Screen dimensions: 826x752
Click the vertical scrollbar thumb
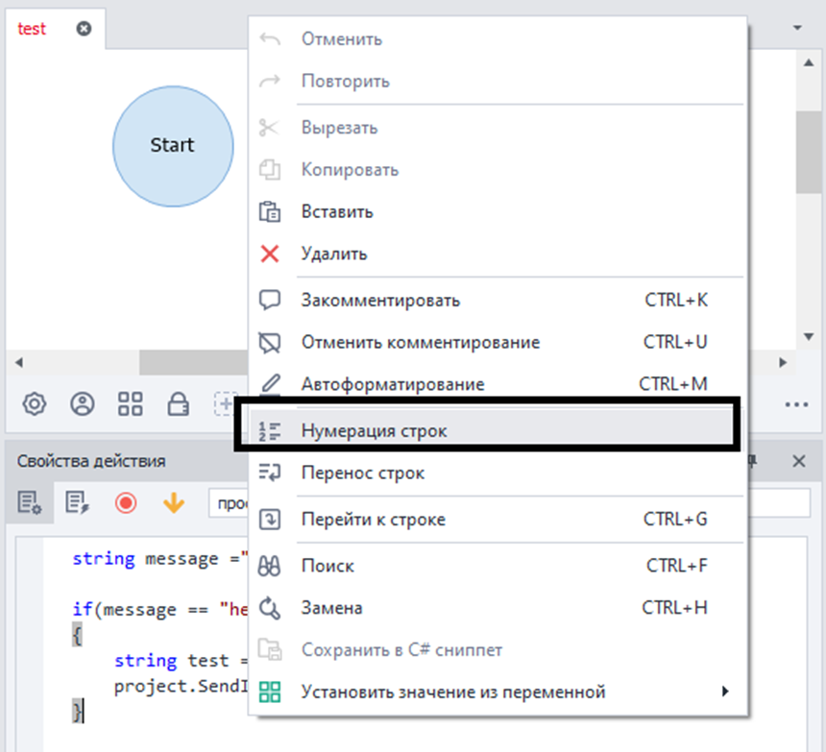pos(808,152)
